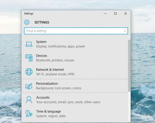Open Accounts via "Your accounts, email" text

[x=68, y=102]
